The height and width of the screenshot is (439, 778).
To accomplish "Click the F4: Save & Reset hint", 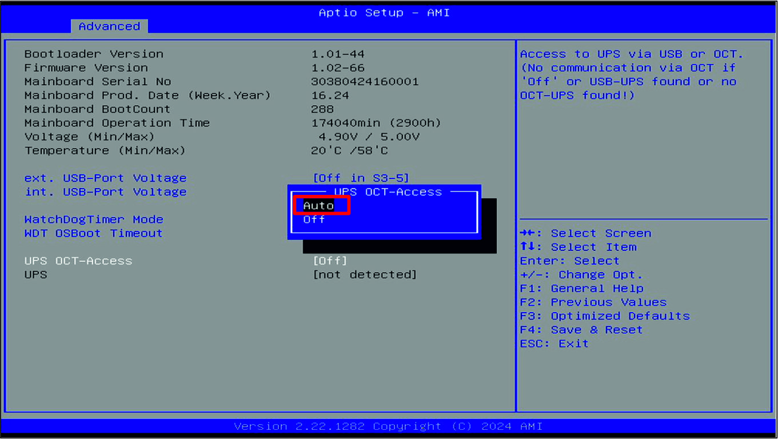I will click(581, 330).
